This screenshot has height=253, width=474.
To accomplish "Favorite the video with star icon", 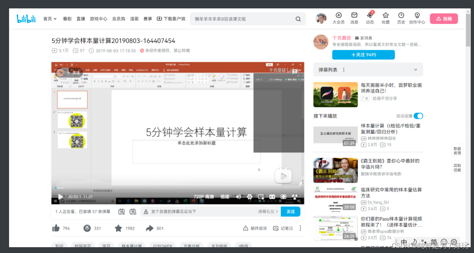I will tap(118, 228).
